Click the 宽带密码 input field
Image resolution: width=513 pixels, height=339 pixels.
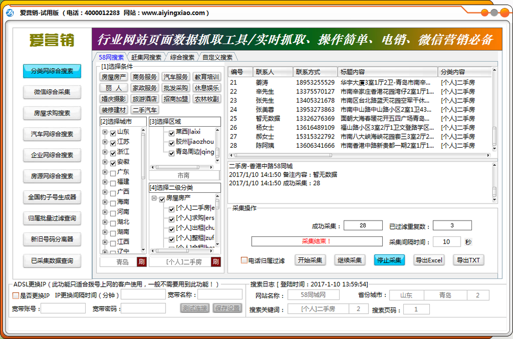coord(143,308)
